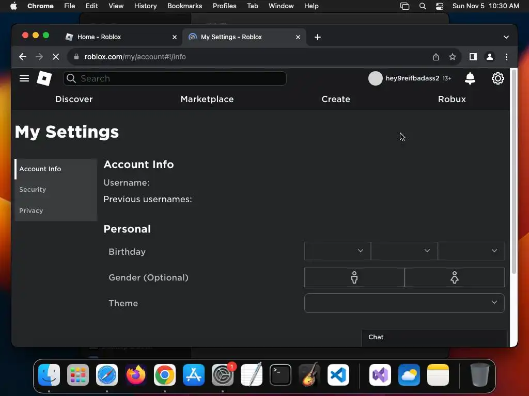Open the Trash from the Dock
This screenshot has width=529, height=396.
tap(480, 375)
